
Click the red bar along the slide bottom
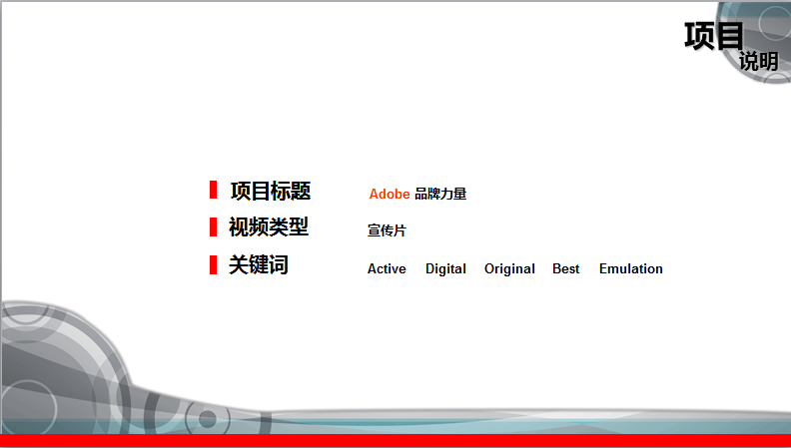click(395, 441)
